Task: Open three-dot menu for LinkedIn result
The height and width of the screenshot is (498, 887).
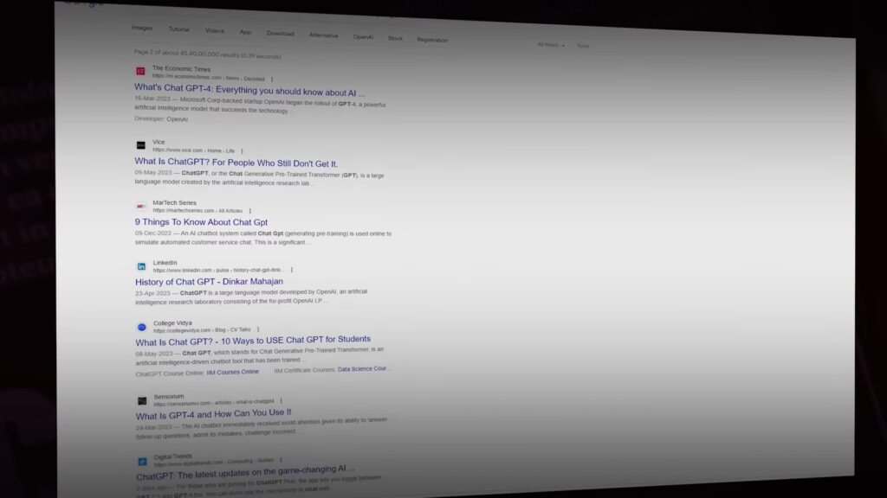Action: click(292, 270)
